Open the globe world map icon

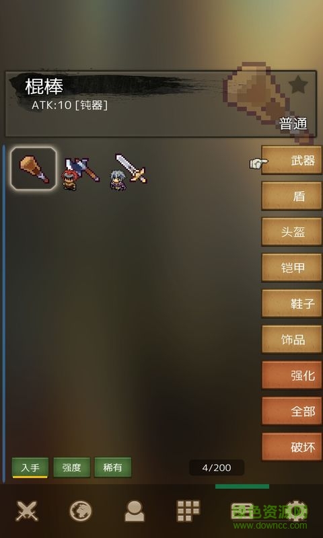(x=81, y=511)
